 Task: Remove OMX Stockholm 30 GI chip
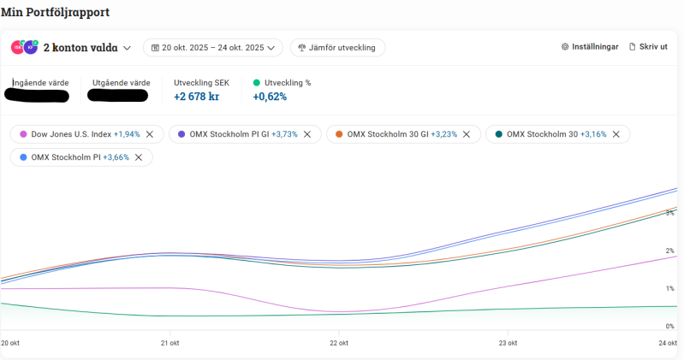466,134
